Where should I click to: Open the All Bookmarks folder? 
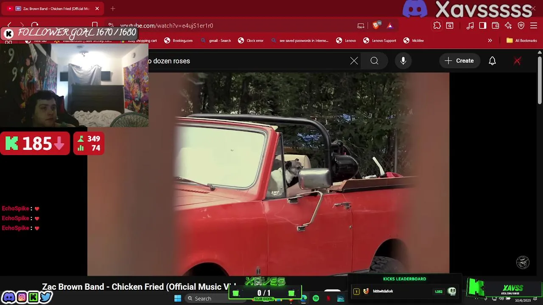pyautogui.click(x=522, y=41)
